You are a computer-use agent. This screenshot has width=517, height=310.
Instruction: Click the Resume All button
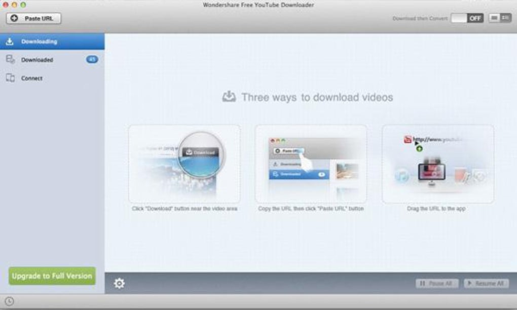click(x=486, y=283)
